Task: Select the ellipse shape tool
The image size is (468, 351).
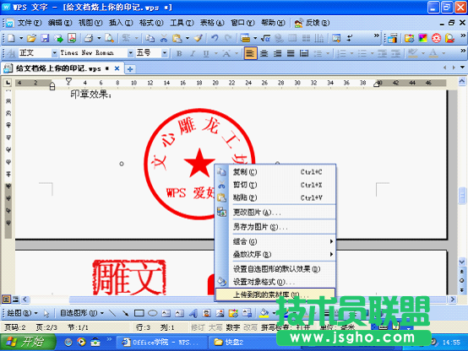Action: (153, 313)
